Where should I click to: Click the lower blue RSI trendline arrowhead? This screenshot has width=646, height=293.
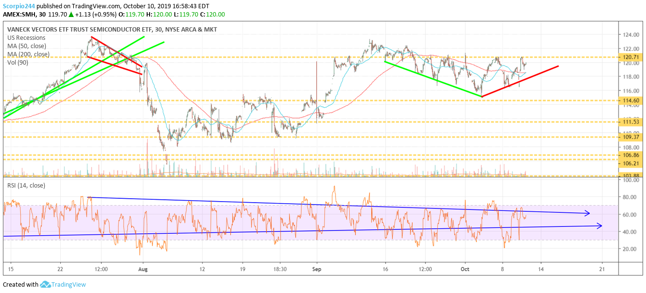click(599, 225)
